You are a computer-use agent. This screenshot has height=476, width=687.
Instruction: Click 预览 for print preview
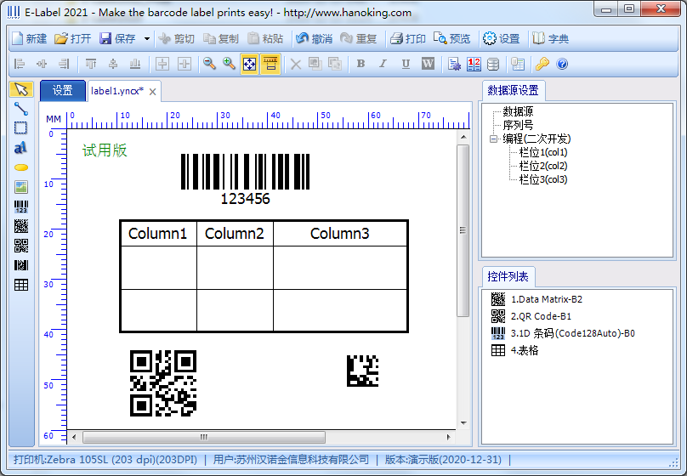tap(451, 38)
